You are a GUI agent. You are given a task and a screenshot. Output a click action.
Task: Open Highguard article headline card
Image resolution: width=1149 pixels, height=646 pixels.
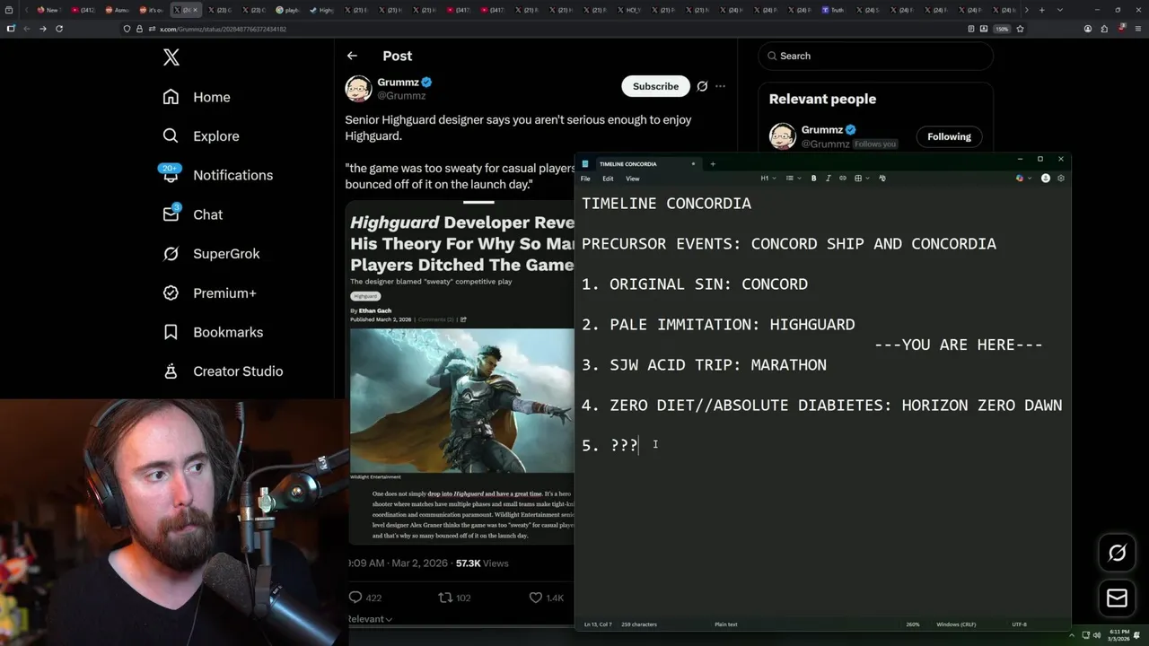462,244
